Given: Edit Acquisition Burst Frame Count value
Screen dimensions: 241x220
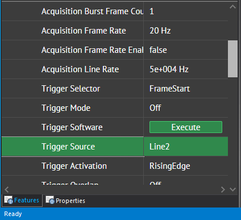Looking at the screenshot, I should (186, 11).
